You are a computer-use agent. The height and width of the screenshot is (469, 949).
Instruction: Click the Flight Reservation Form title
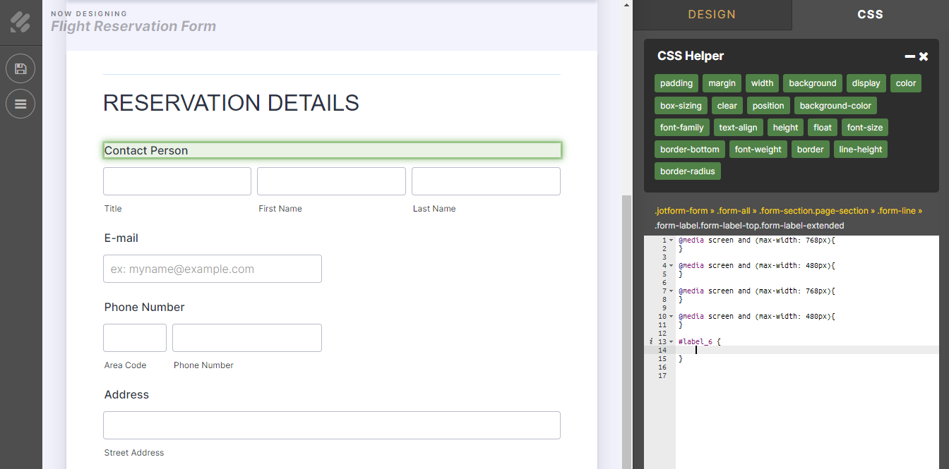(133, 27)
